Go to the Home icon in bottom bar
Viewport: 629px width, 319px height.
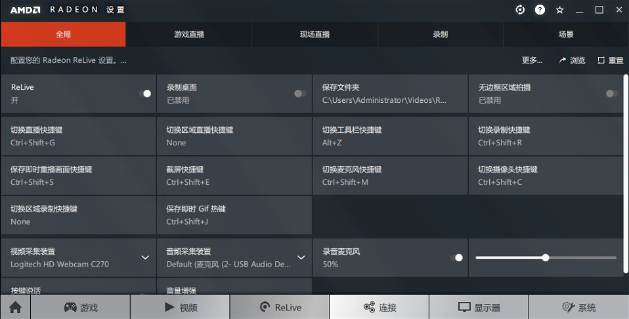click(x=15, y=307)
